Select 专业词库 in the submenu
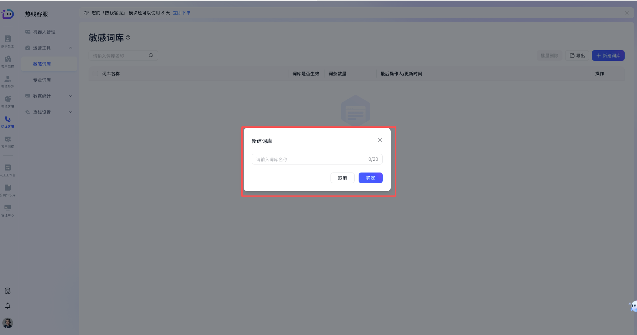The image size is (637, 335). [x=42, y=80]
